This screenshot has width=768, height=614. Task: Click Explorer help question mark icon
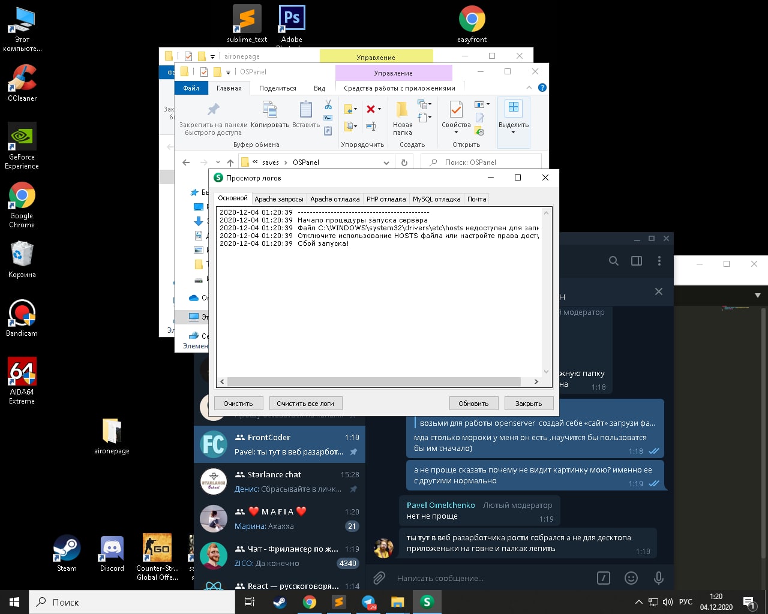pos(542,88)
